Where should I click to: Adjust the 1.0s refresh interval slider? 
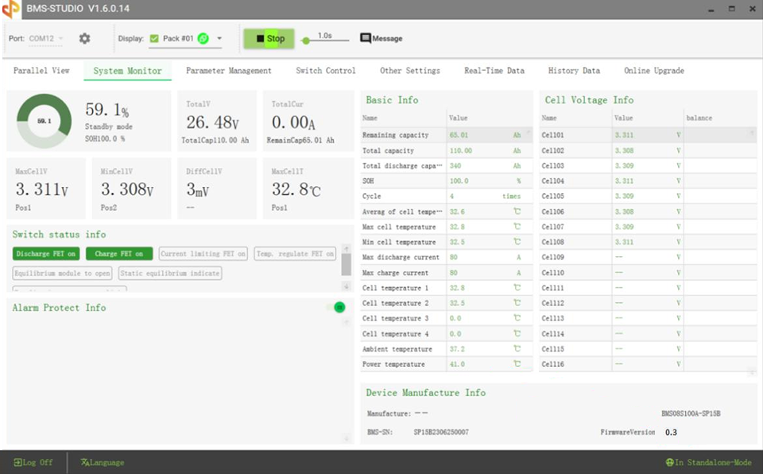(306, 41)
